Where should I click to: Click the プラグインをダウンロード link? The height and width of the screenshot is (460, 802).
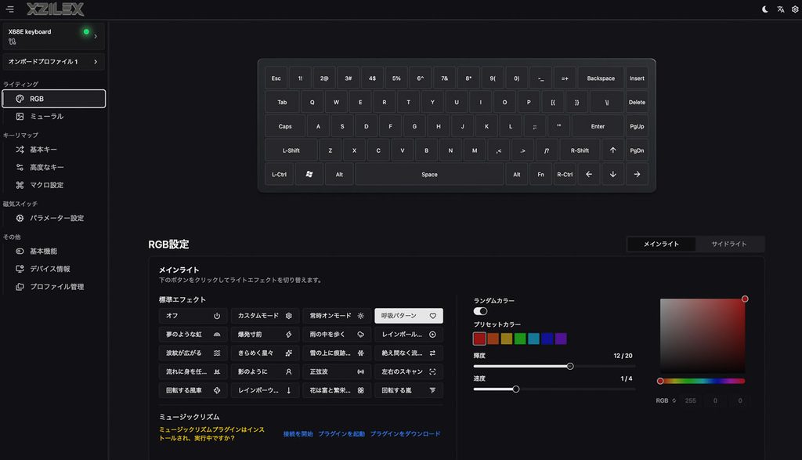(x=405, y=434)
